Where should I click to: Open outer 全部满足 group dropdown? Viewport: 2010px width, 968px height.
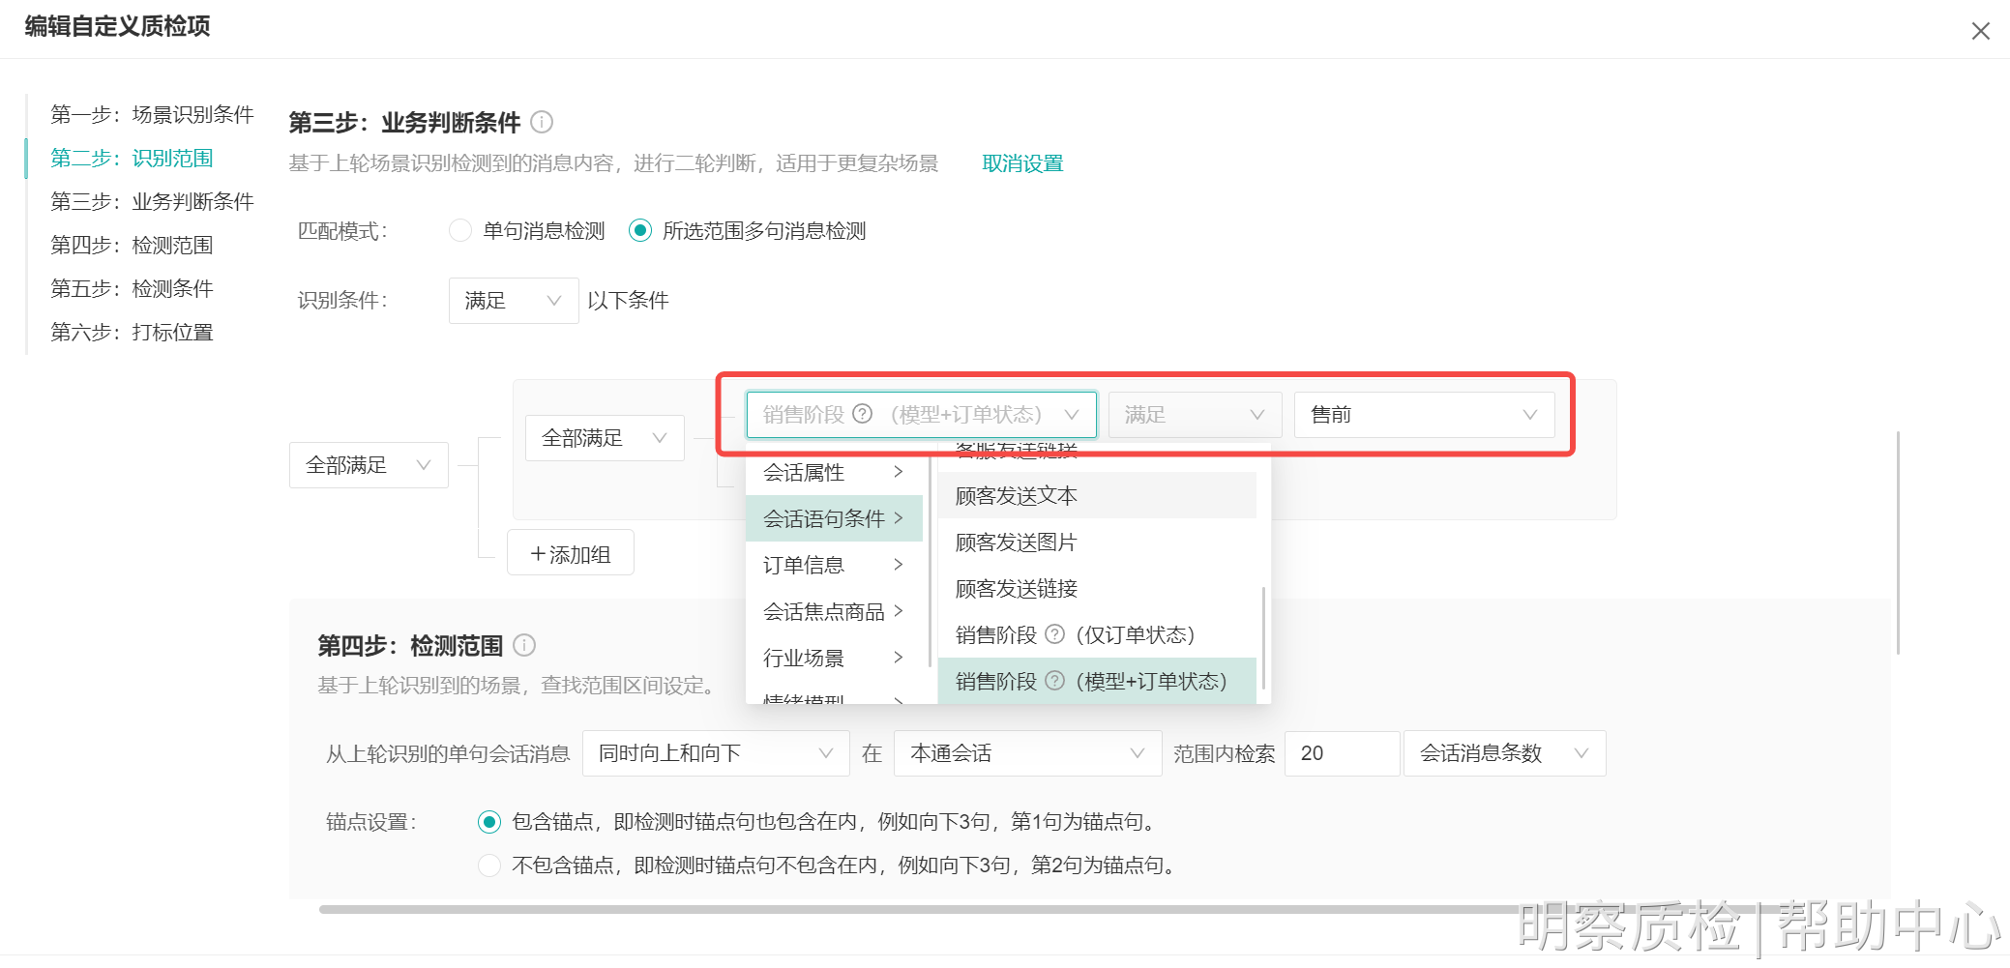(x=369, y=465)
